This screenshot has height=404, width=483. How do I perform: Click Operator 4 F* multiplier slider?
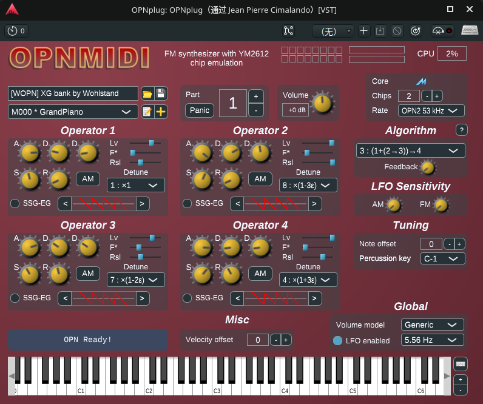pyautogui.click(x=317, y=247)
